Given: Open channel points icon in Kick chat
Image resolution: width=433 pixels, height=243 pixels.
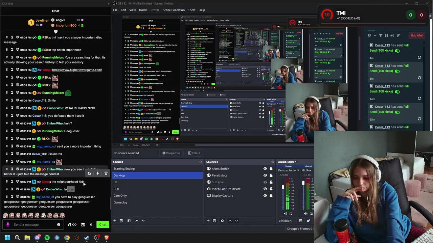Looking at the screenshot, I should [72, 225].
